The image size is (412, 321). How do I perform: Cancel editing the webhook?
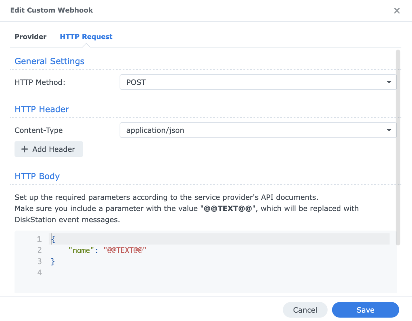[305, 310]
